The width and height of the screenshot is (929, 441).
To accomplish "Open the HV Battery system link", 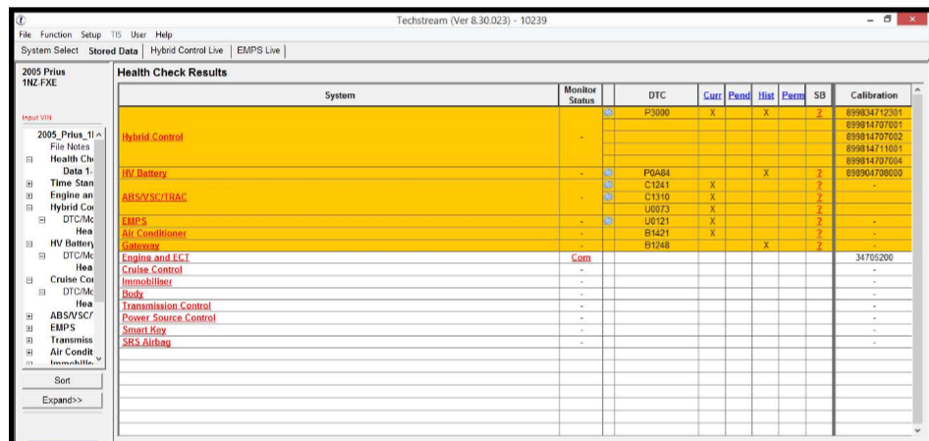I will (x=144, y=174).
